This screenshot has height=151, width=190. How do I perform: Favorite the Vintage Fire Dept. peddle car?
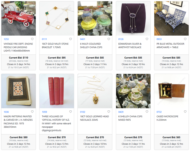[32, 39]
